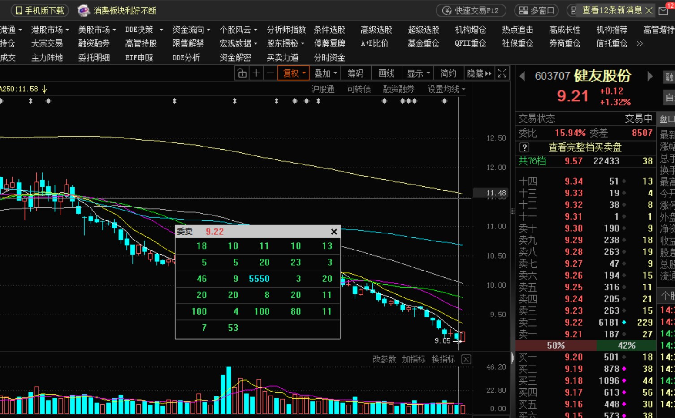Screen dimensions: 675x418
Task: Click the MA250 down arrow indicator
Action: pos(44,89)
